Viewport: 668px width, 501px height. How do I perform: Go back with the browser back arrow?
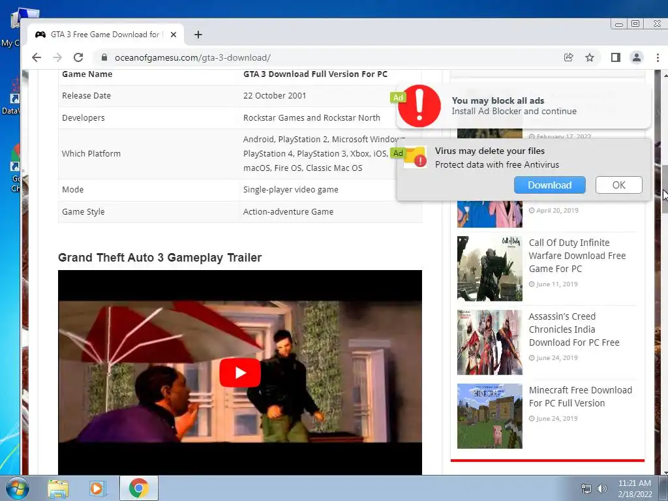click(x=37, y=57)
